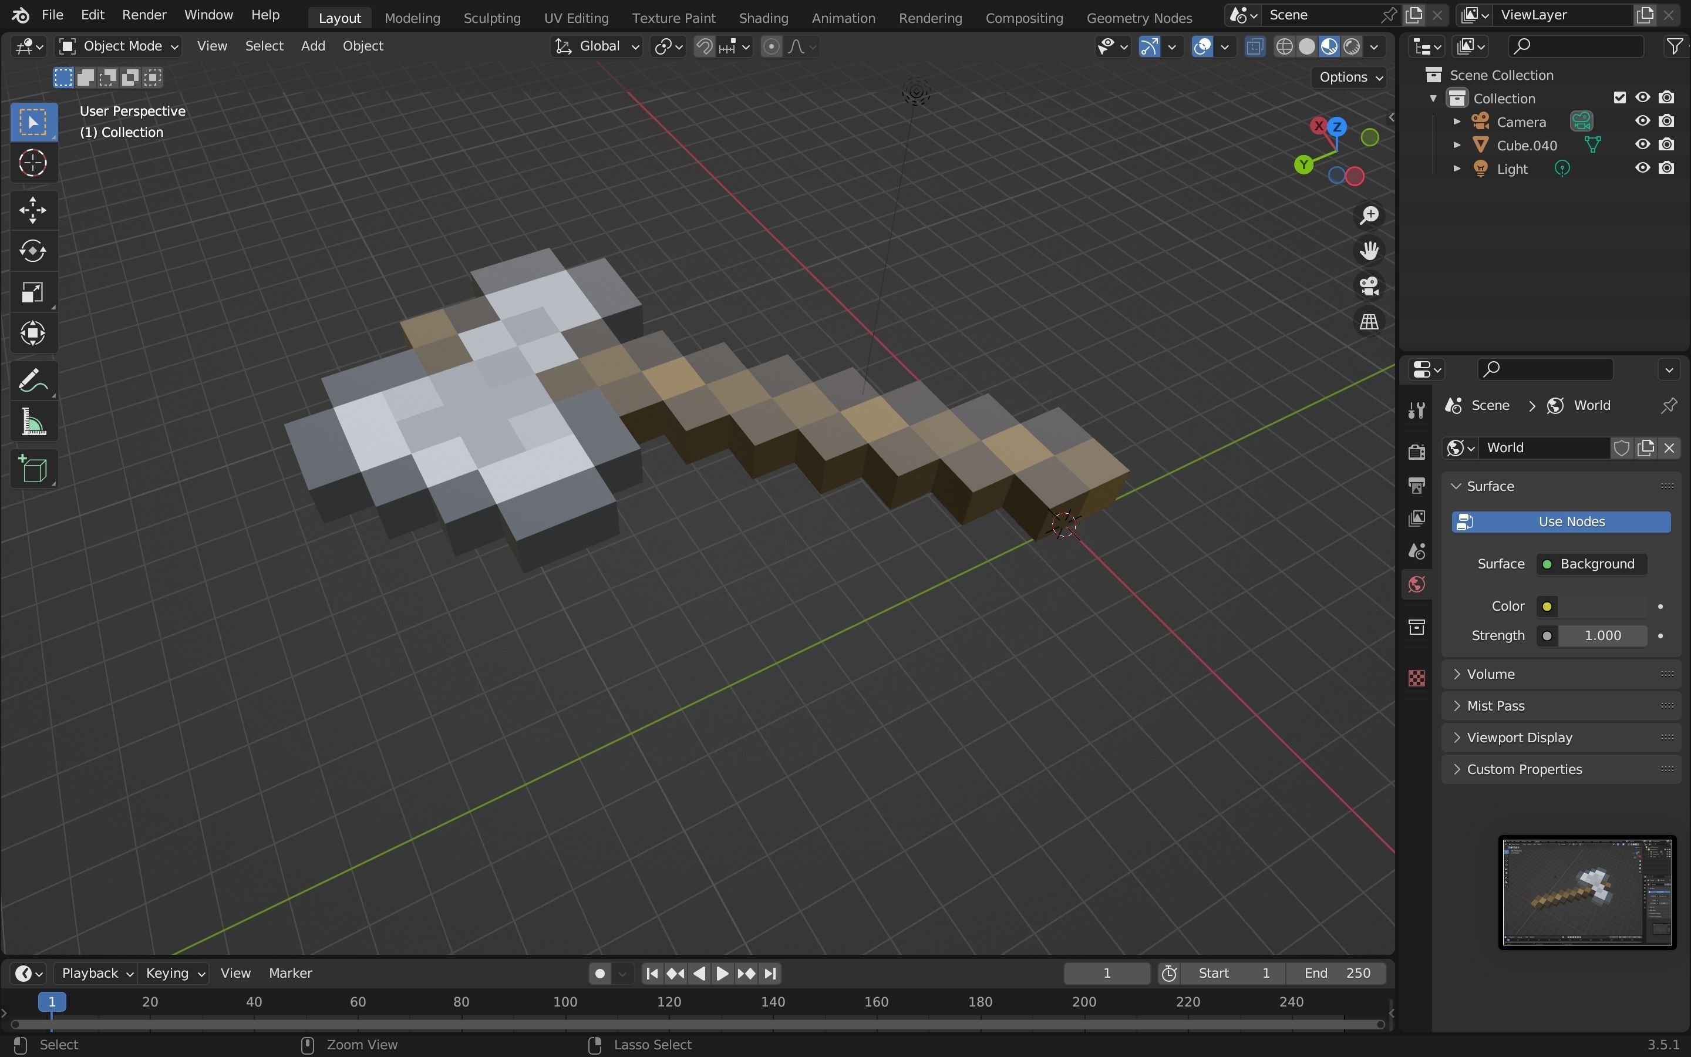This screenshot has width=1691, height=1057.
Task: Toggle snapping magnet icon
Action: click(x=705, y=46)
